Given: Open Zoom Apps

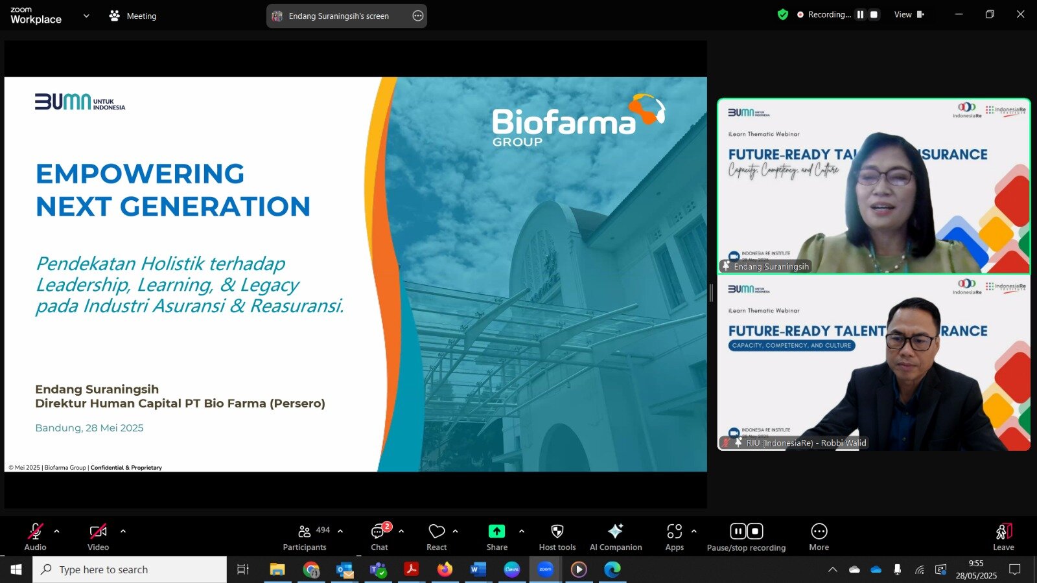Looking at the screenshot, I should 675,537.
